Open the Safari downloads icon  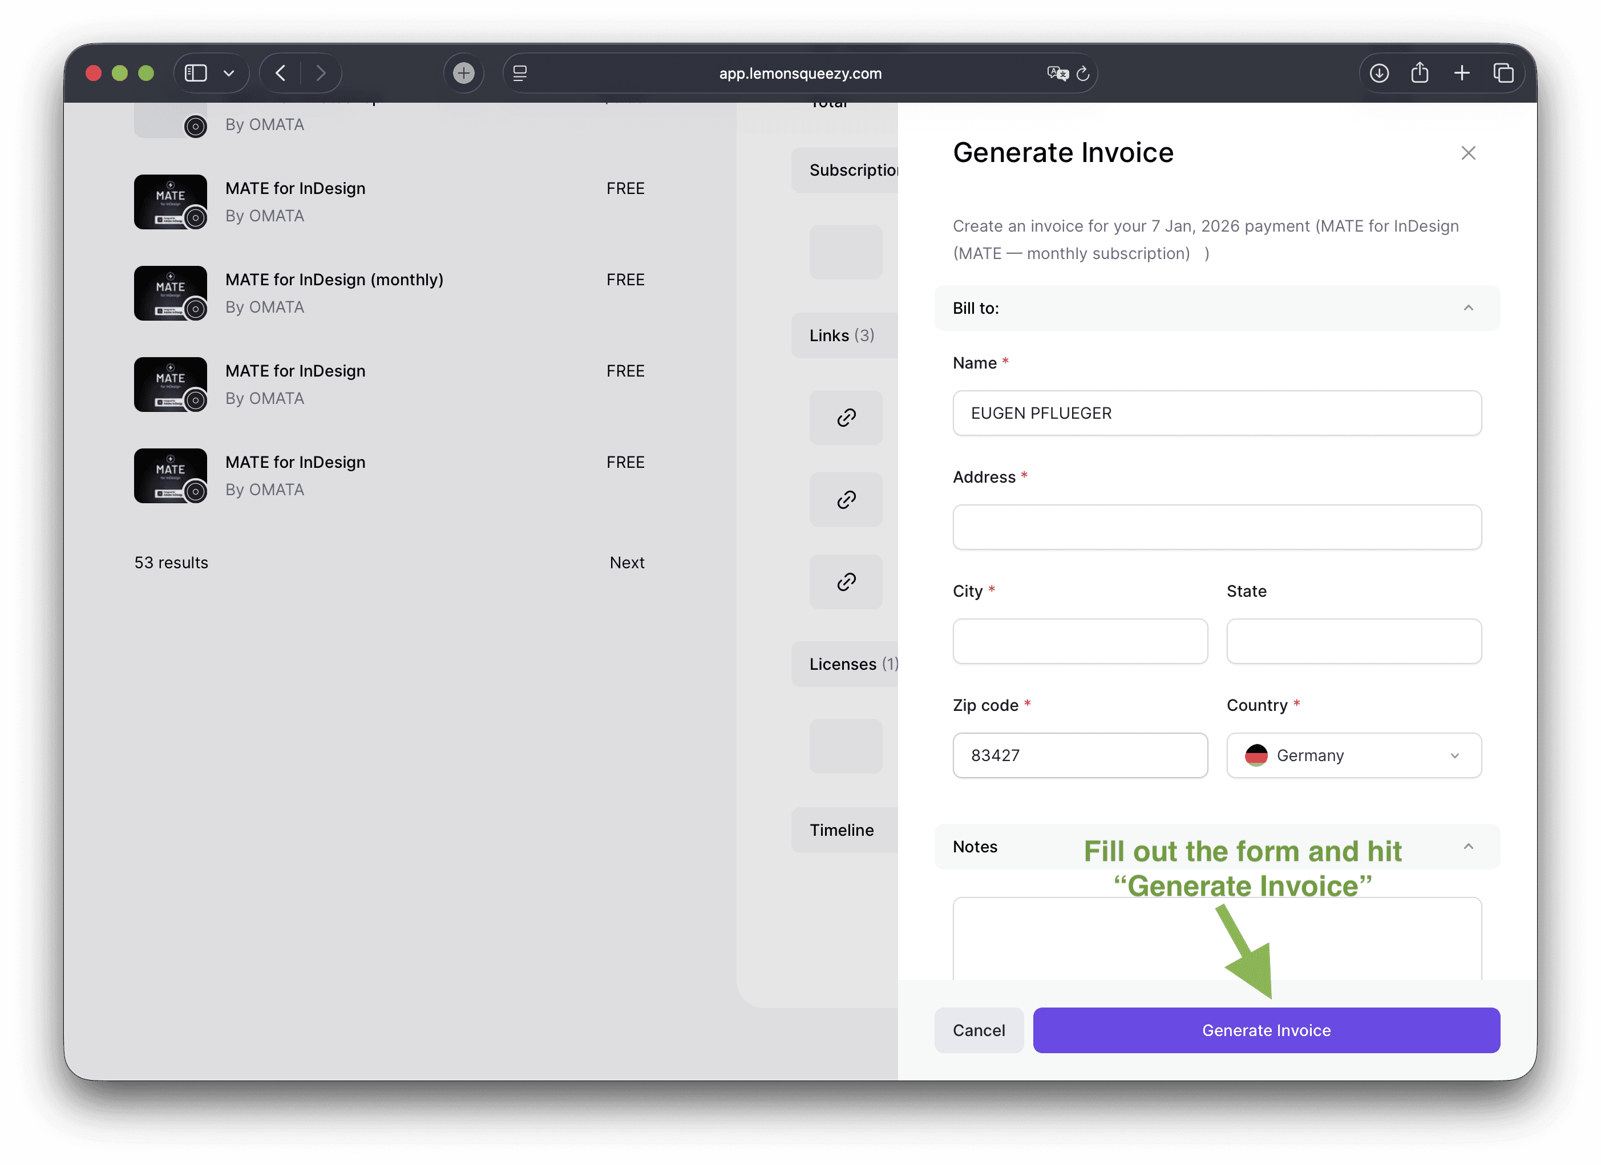tap(1378, 72)
